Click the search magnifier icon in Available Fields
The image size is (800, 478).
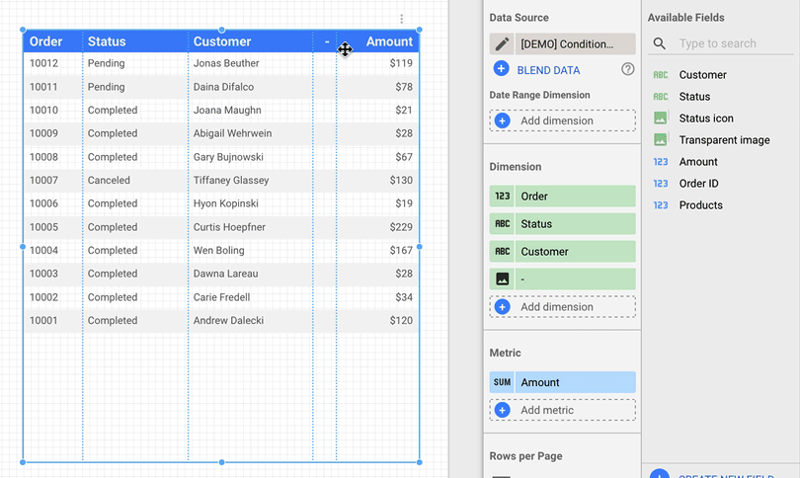(x=659, y=43)
